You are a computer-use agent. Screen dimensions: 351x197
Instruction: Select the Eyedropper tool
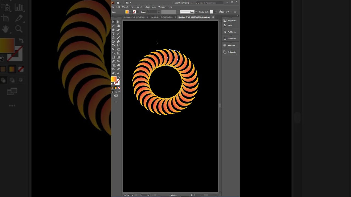pos(113,61)
